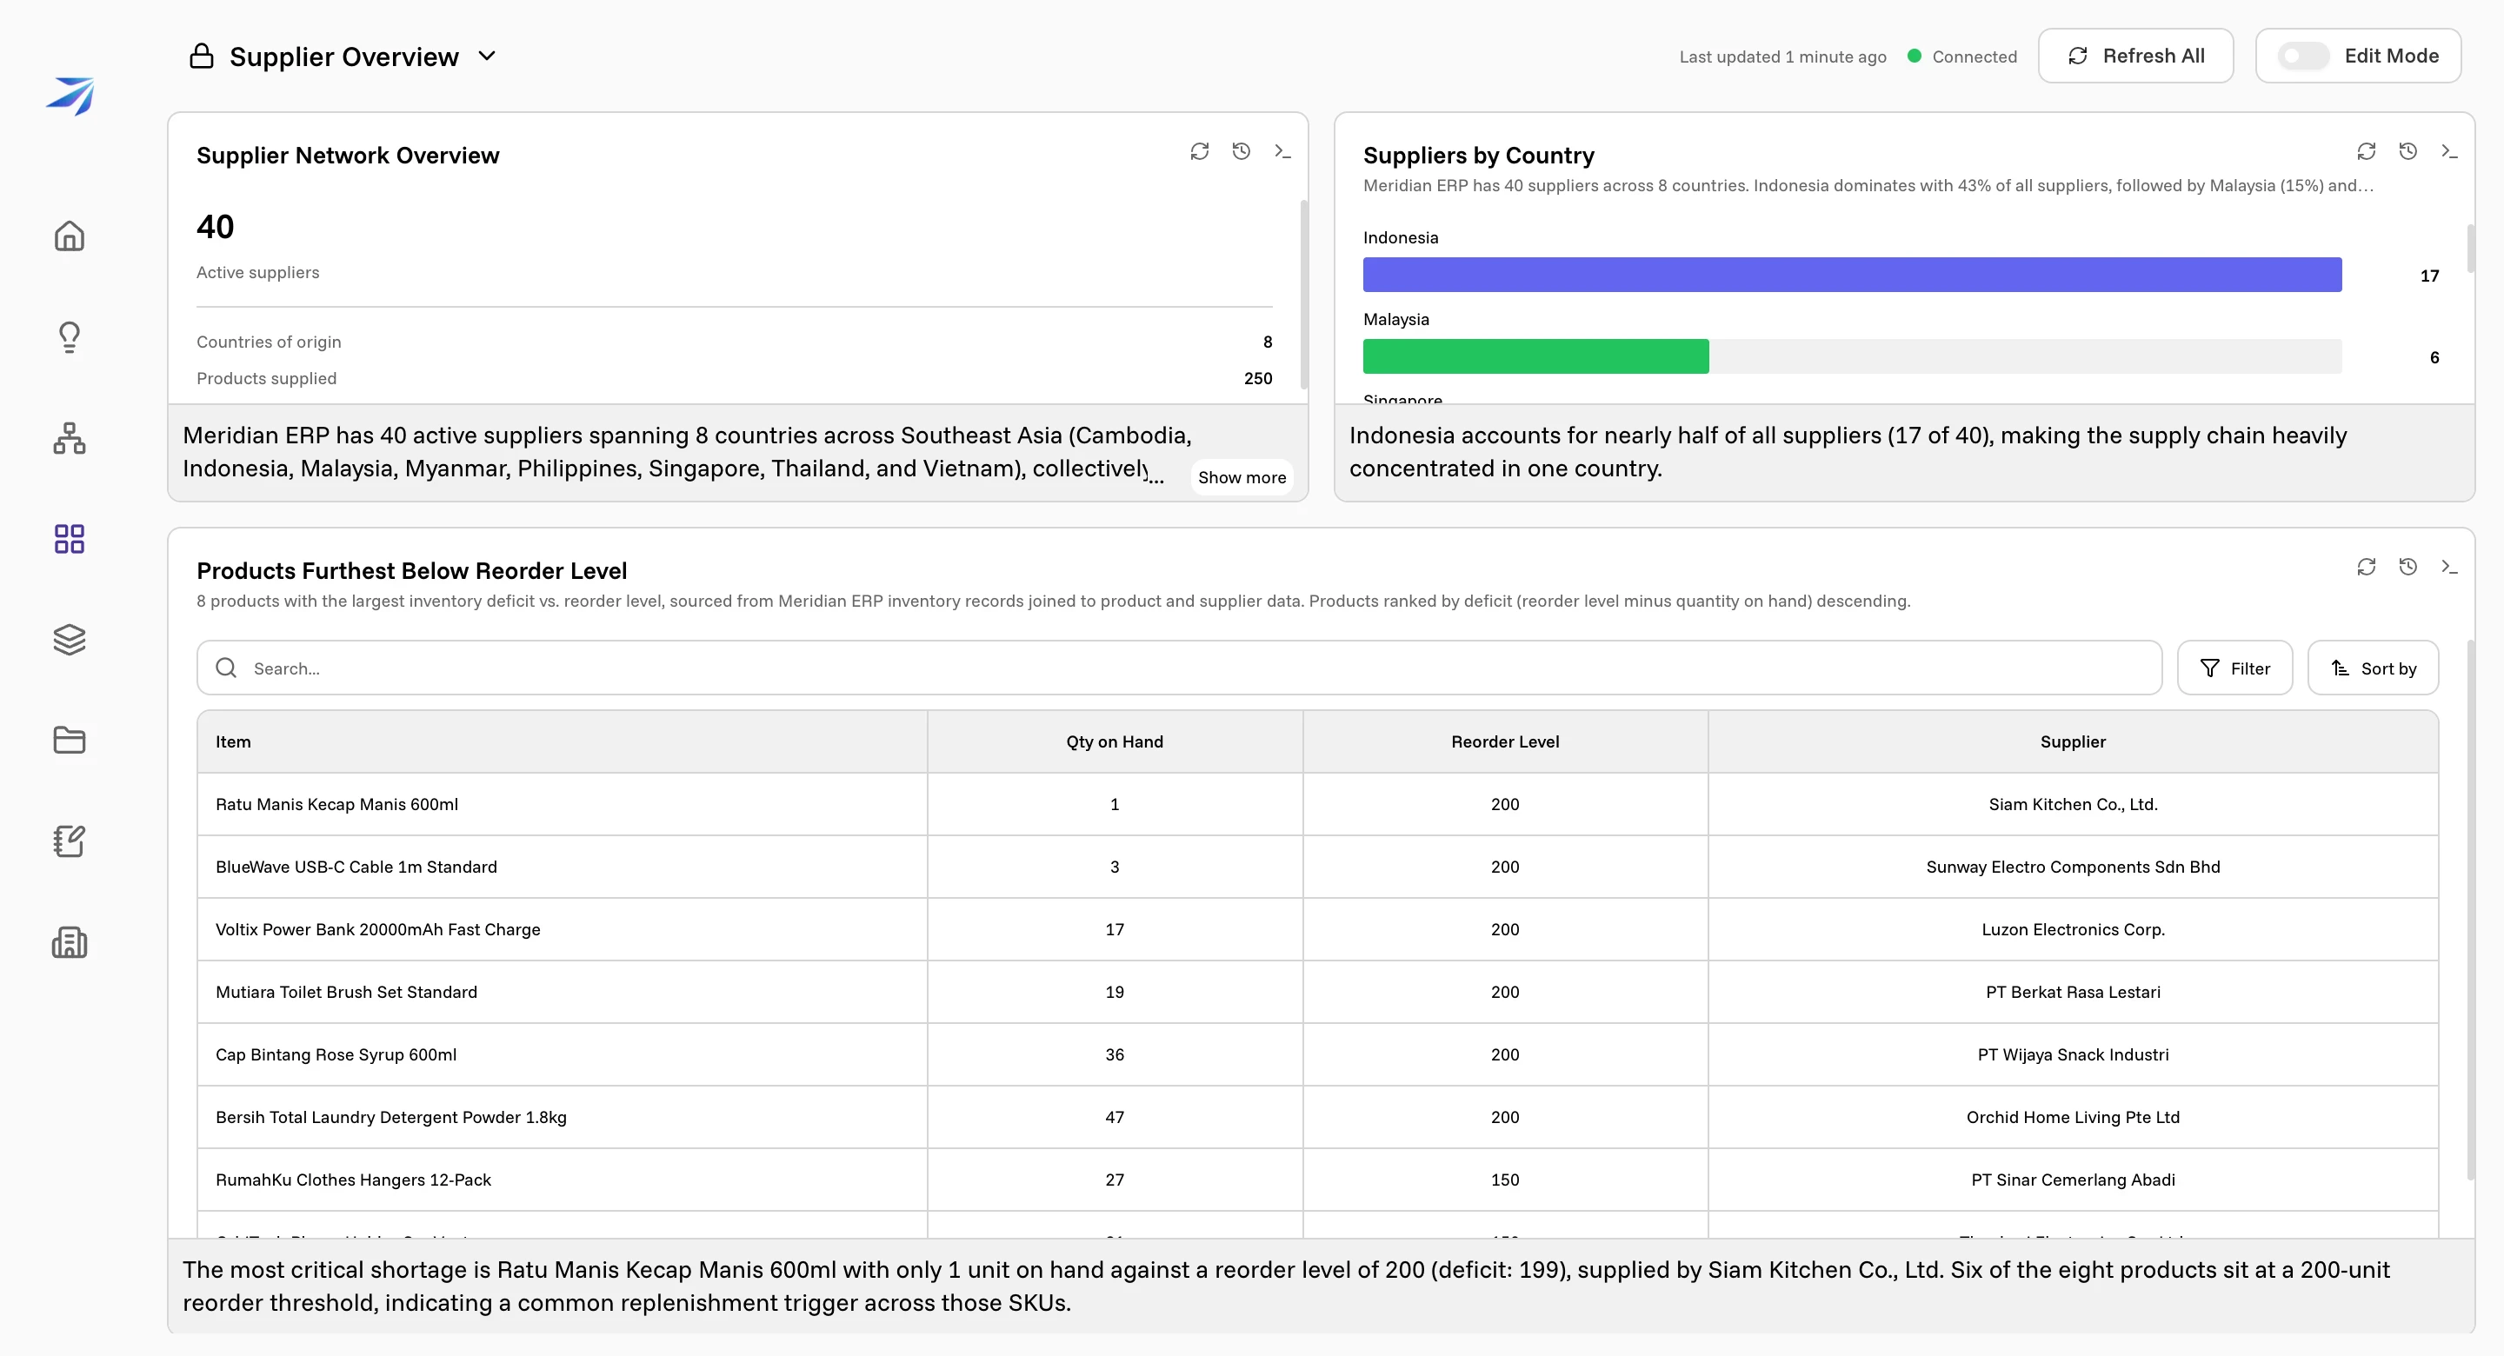This screenshot has height=1356, width=2504.
Task: Click supplier Siam Kitchen Co., Ltd. cell
Action: tap(2073, 805)
